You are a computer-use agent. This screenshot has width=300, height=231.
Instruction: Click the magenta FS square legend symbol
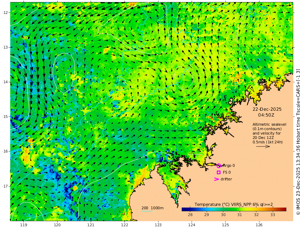pos(219,172)
